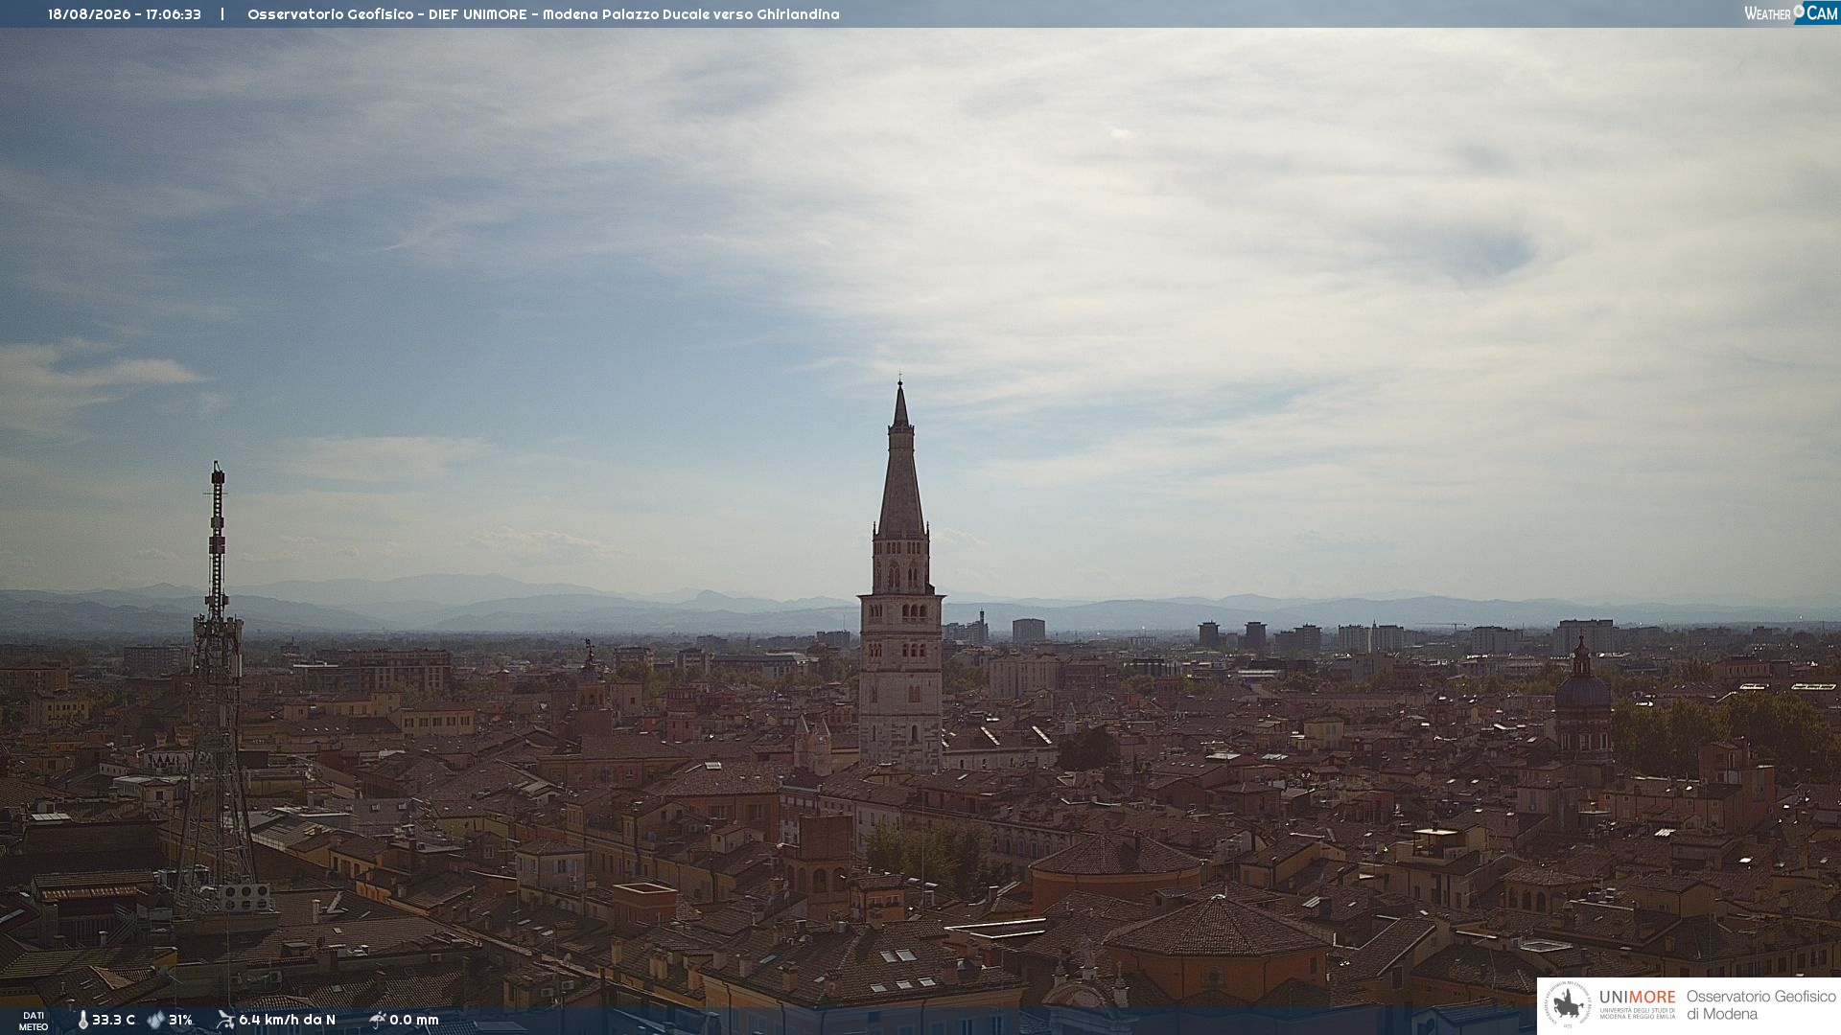Screen dimensions: 1841x1035
Task: Click the rain umbrella precipitation icon
Action: pos(377,1020)
